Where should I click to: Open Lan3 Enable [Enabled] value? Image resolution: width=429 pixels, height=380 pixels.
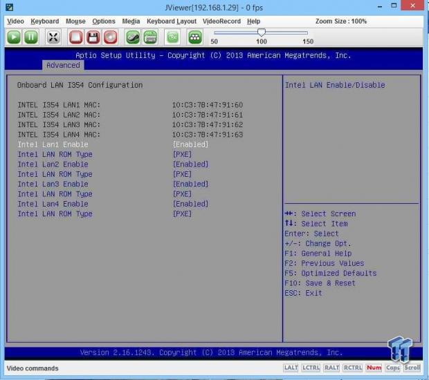point(190,184)
